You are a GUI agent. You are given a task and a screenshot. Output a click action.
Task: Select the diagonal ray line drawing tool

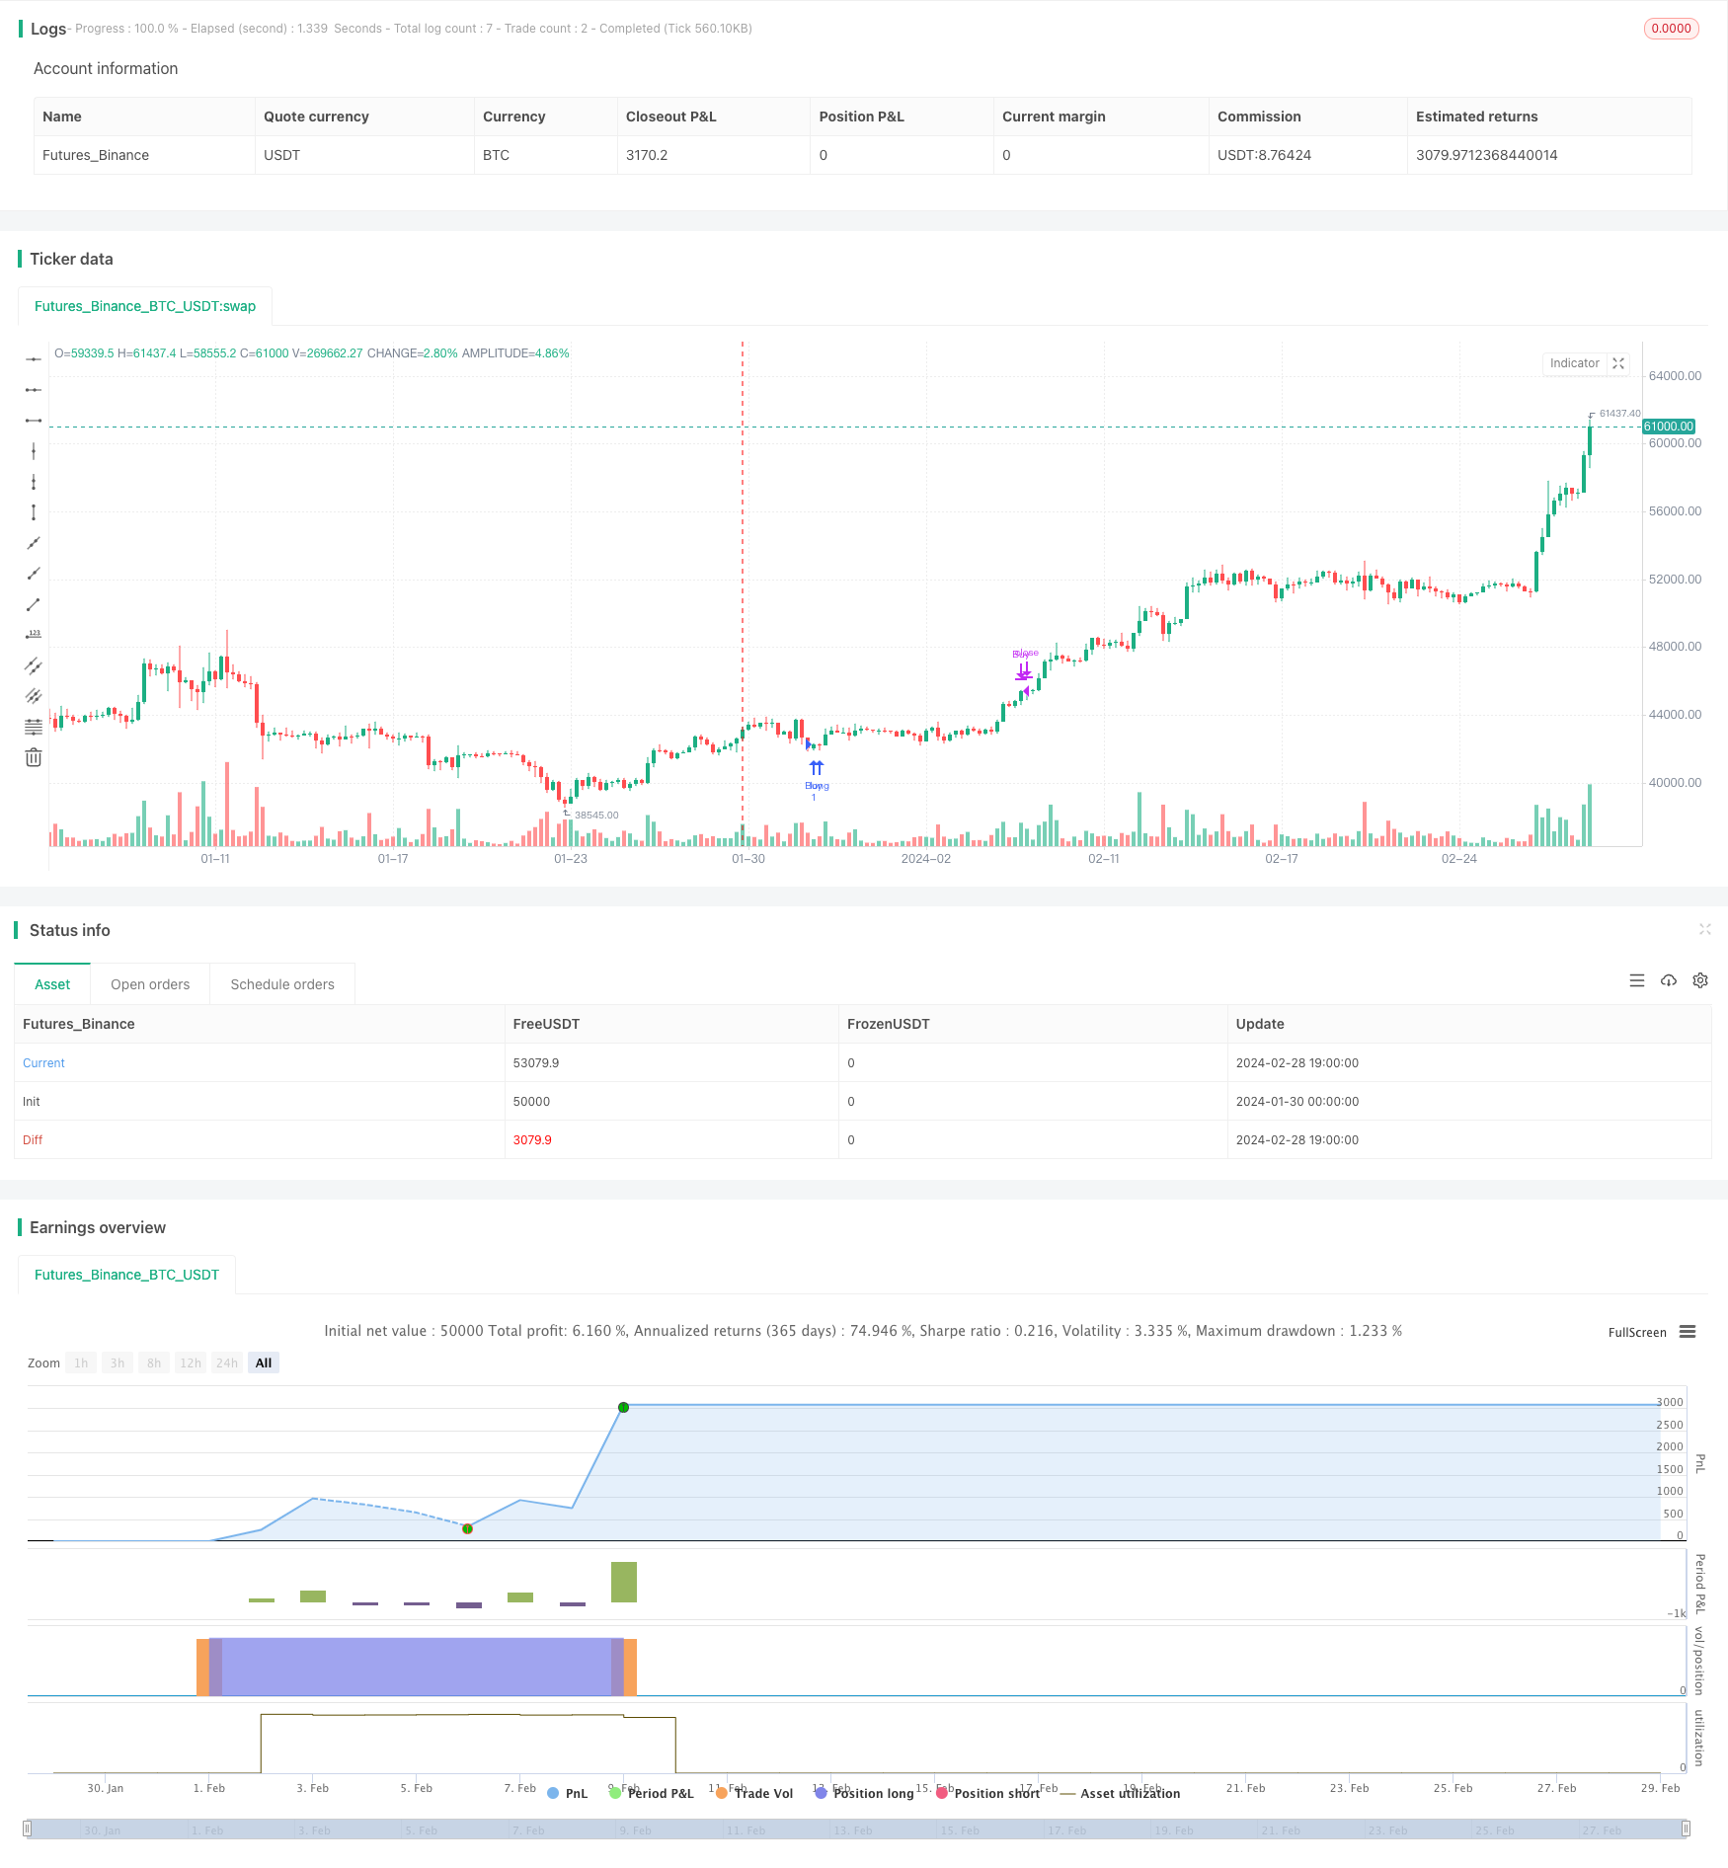[34, 574]
